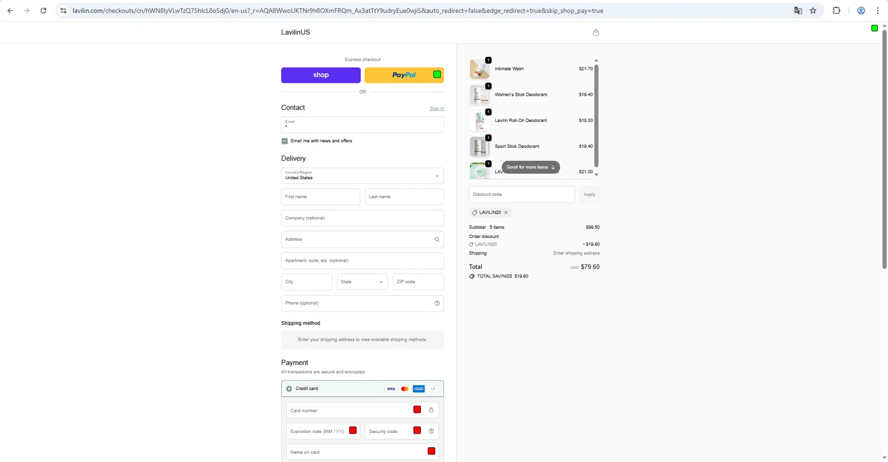Focus the ZIP code field
This screenshot has width=888, height=462.
418,282
